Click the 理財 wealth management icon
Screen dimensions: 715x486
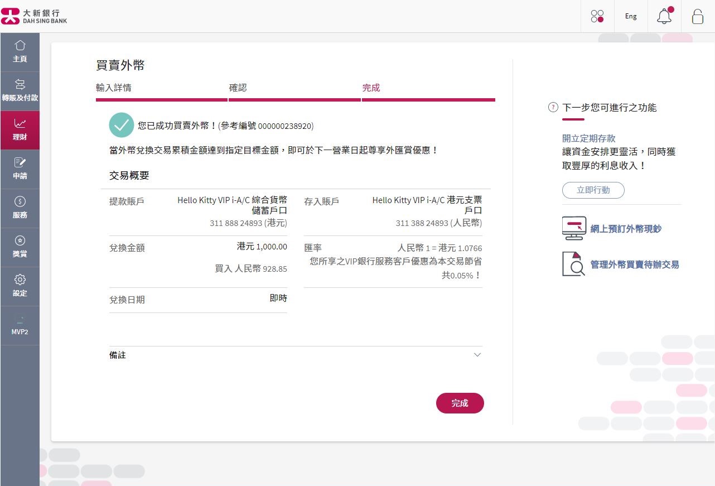coord(20,129)
